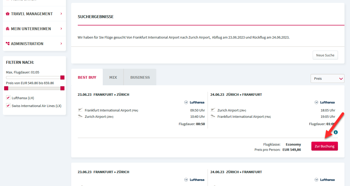Click Frankfurt International Airport (FRA) beside 09:50 Uhr
This screenshot has height=186, width=350.
(x=111, y=110)
